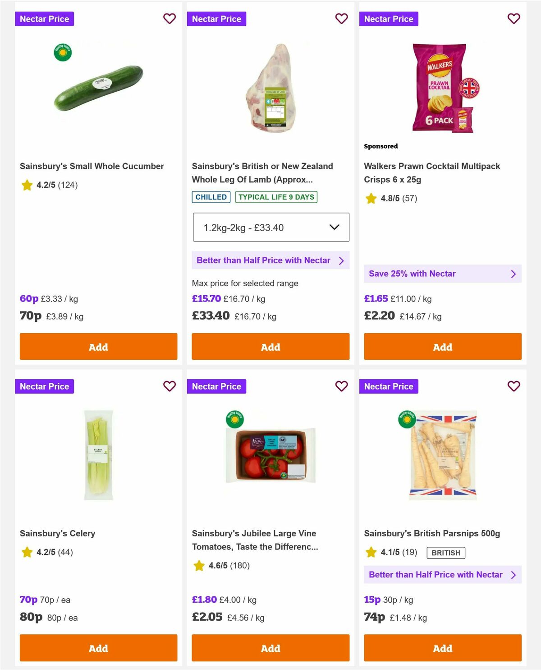541x670 pixels.
Task: Open the Walkers Prawn Cocktail product page
Action: 432,172
